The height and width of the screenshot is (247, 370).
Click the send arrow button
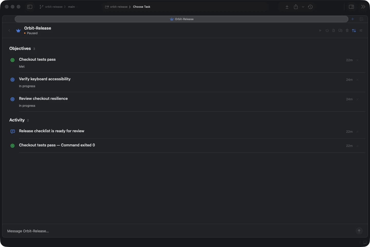click(359, 231)
